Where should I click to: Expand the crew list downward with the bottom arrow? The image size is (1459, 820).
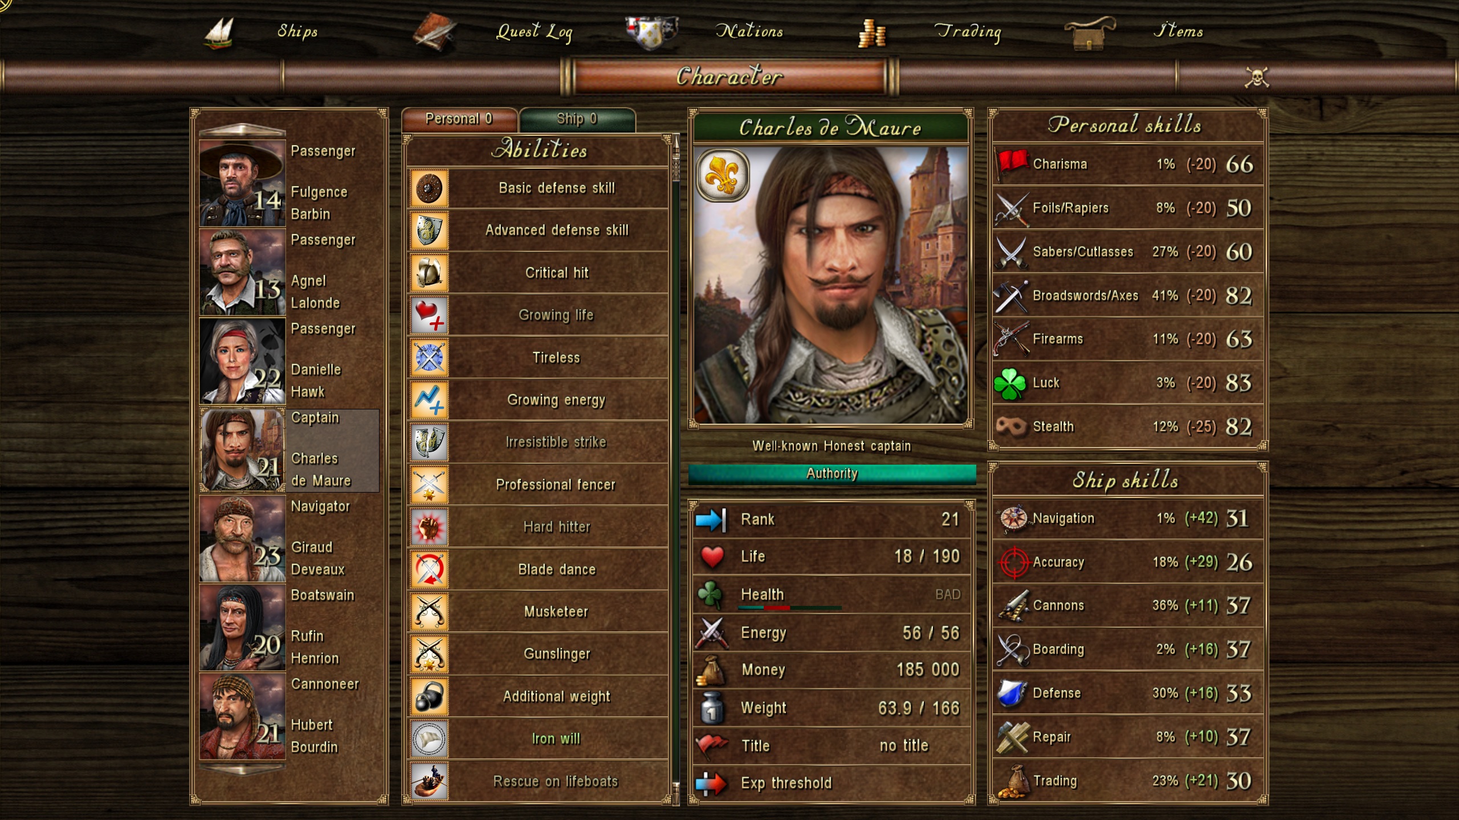pos(242,770)
